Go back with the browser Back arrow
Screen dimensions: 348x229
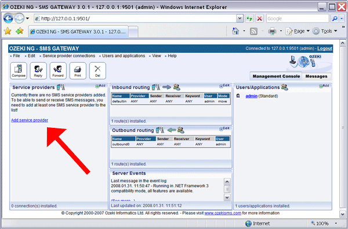point(8,18)
